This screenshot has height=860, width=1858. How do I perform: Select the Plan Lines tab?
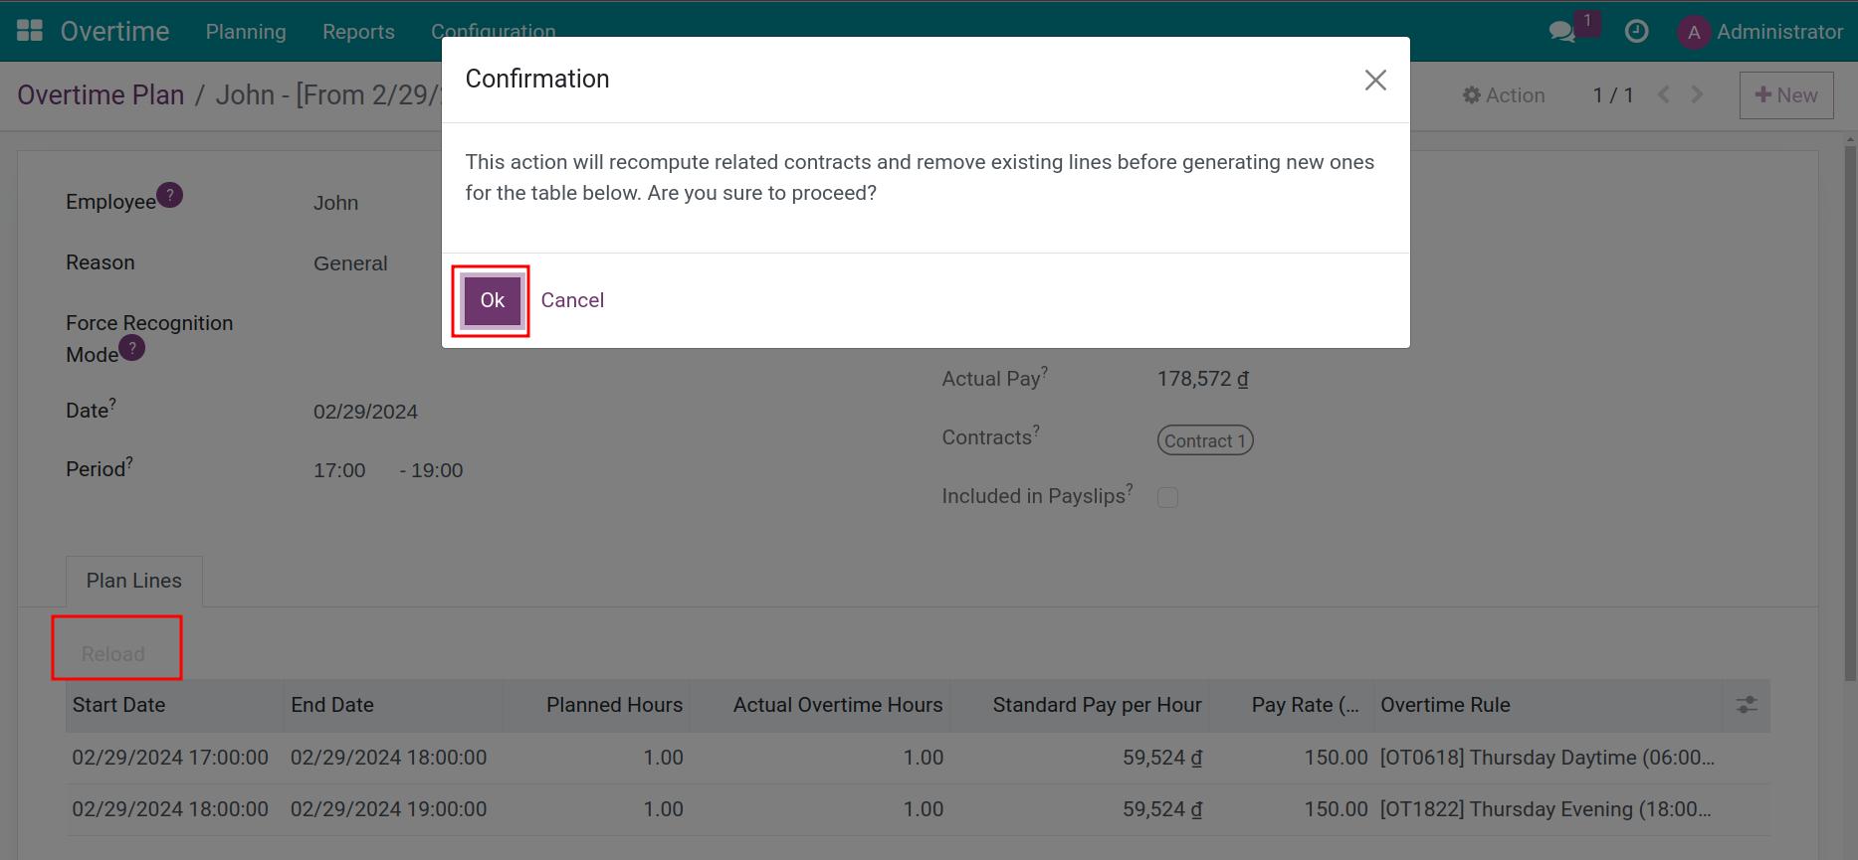coord(134,581)
